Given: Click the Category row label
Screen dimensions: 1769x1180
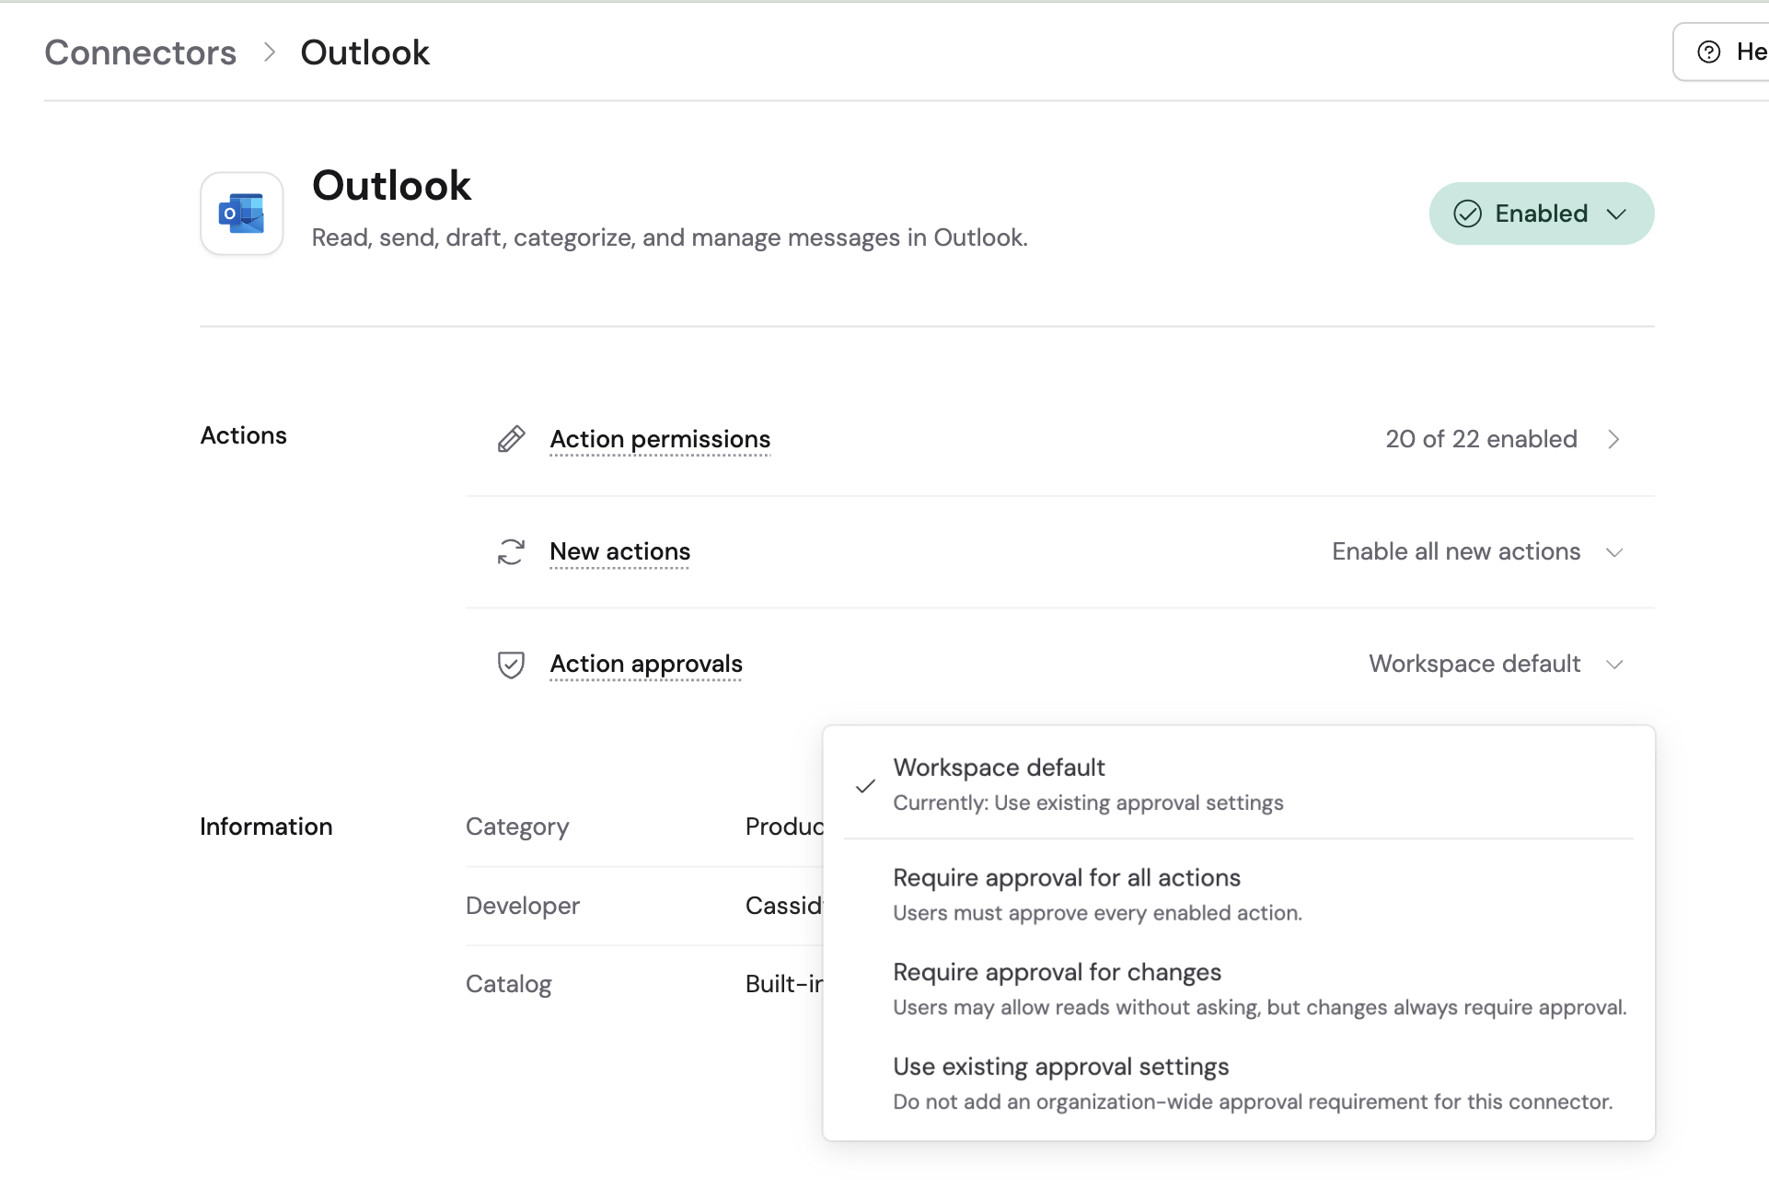Looking at the screenshot, I should coord(517,827).
